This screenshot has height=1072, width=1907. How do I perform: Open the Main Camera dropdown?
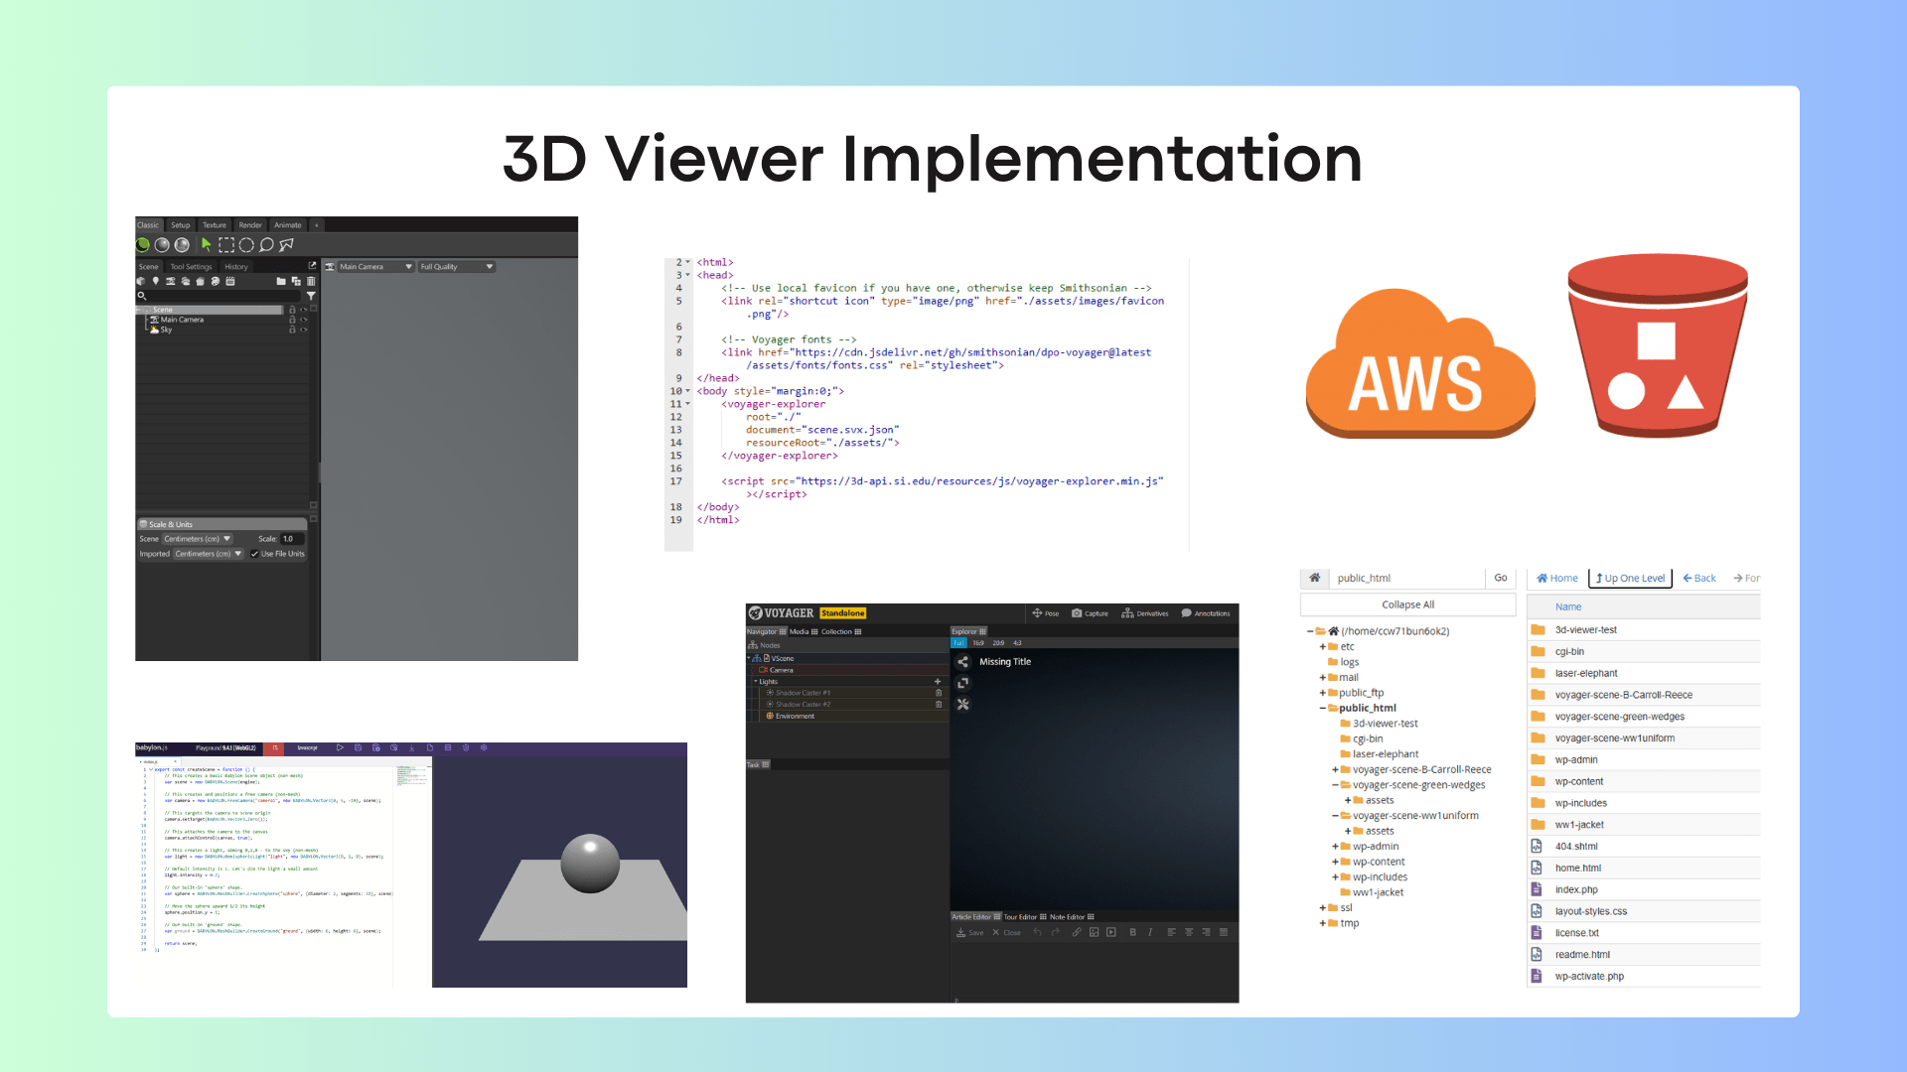pyautogui.click(x=374, y=267)
